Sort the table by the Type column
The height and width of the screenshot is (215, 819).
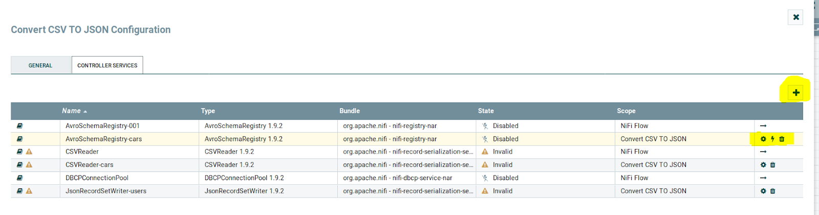click(x=208, y=111)
